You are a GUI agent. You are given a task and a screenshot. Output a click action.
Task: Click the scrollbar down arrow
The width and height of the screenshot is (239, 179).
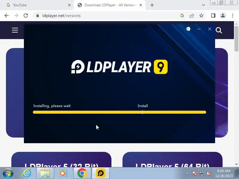[236, 164]
